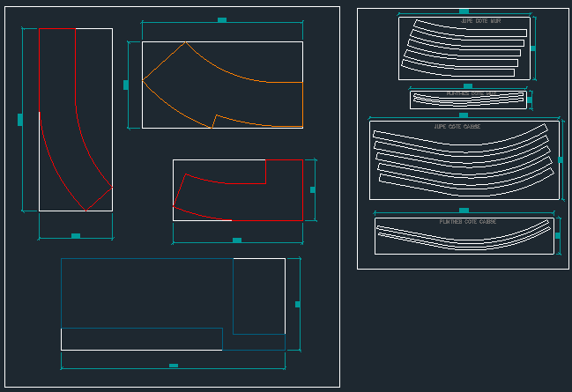
Task: Select the long horizontal strip in the bottom layout
Action: click(x=141, y=339)
